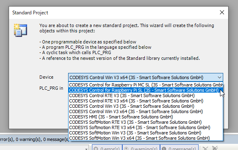Toggle the 0 error(s) filter button
The width and height of the screenshot is (238, 150).
(x=107, y=148)
